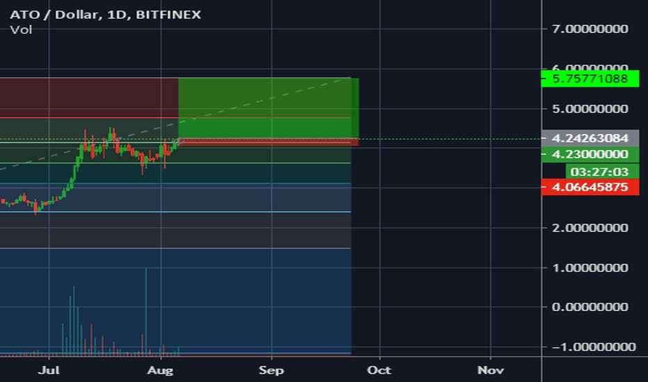Click the Oct label on time axis
648x382 pixels.
coord(380,370)
